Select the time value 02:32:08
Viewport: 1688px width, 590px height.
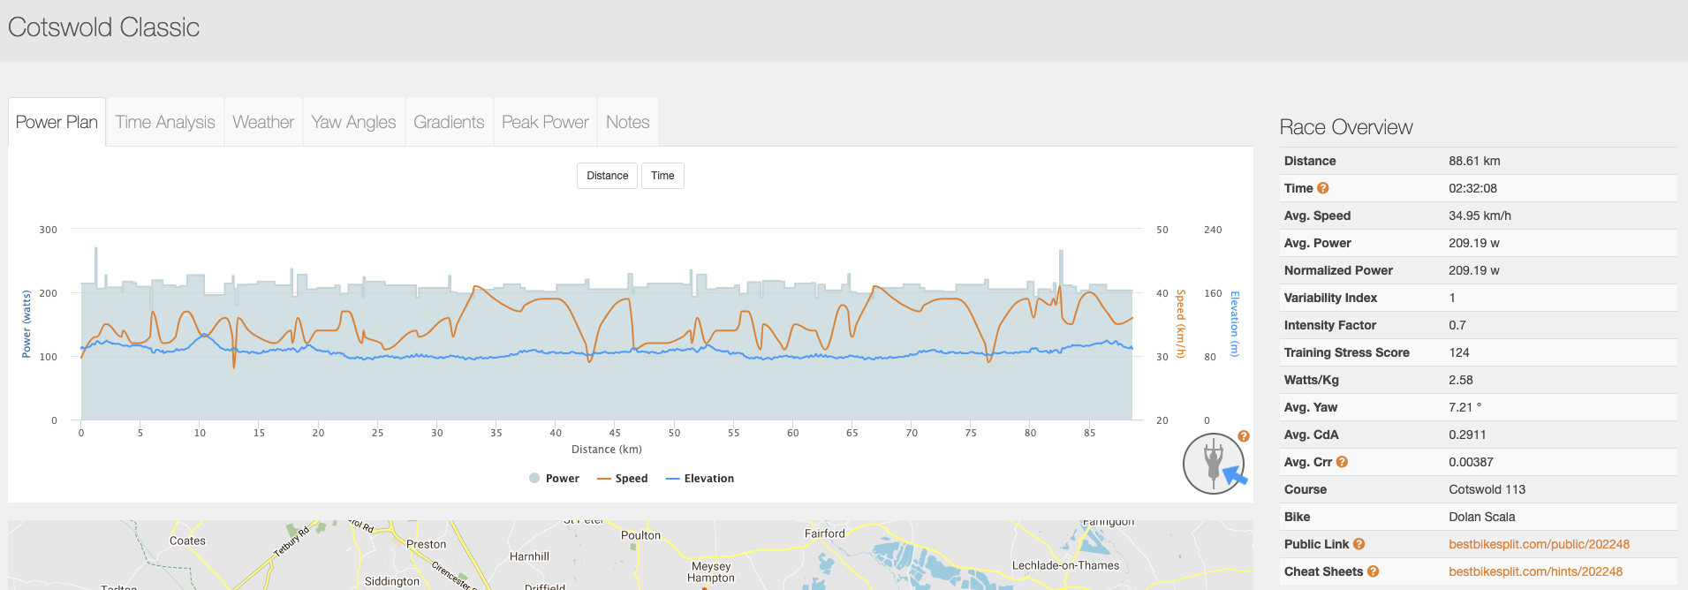coord(1472,188)
